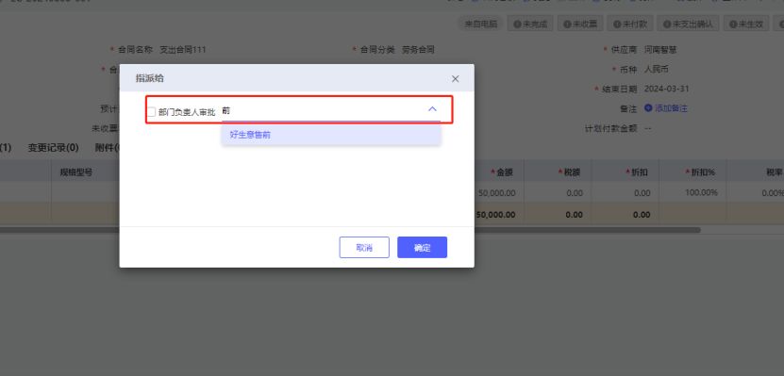The image size is (784, 376).
Task: Click the 取消 button
Action: coord(364,247)
